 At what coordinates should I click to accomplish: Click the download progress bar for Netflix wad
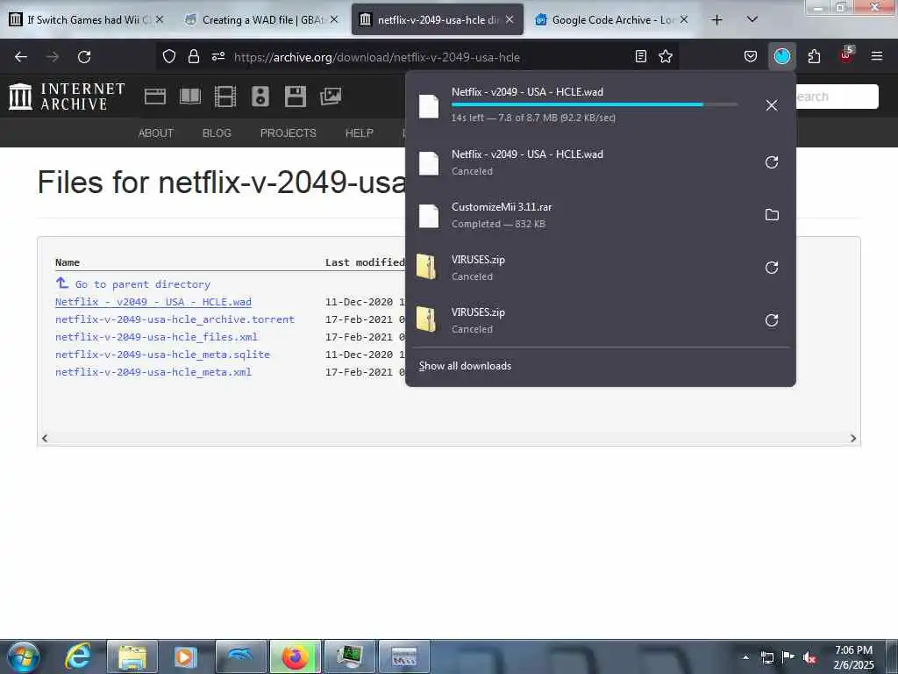(x=594, y=104)
